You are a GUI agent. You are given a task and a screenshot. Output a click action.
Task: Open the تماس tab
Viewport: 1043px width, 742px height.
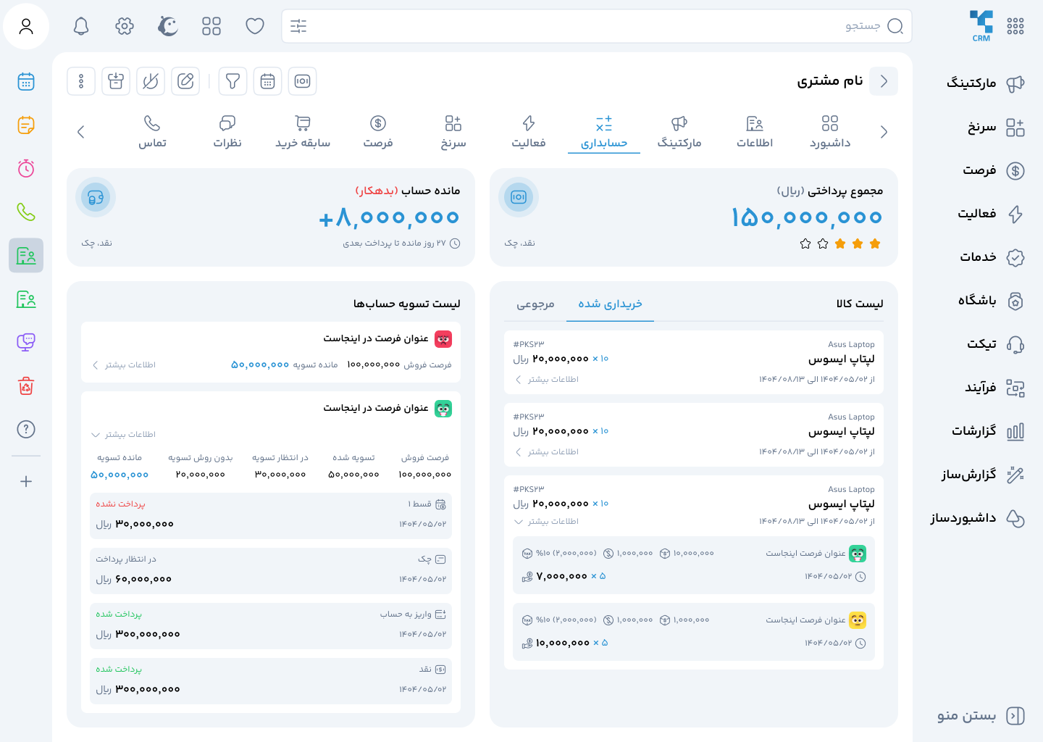152,132
